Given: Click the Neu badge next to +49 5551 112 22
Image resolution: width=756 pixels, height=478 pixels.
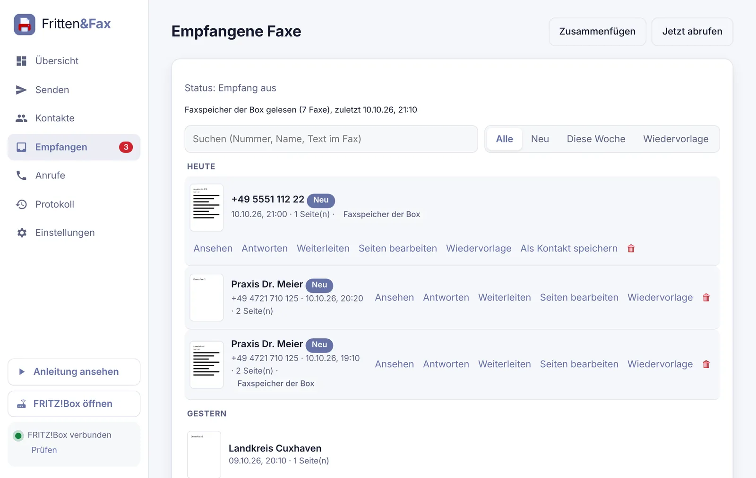Looking at the screenshot, I should [321, 200].
